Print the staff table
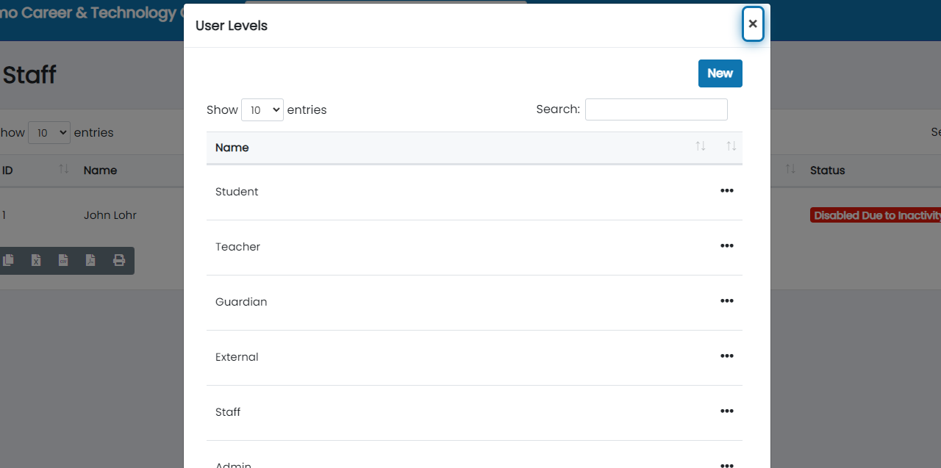 [118, 260]
